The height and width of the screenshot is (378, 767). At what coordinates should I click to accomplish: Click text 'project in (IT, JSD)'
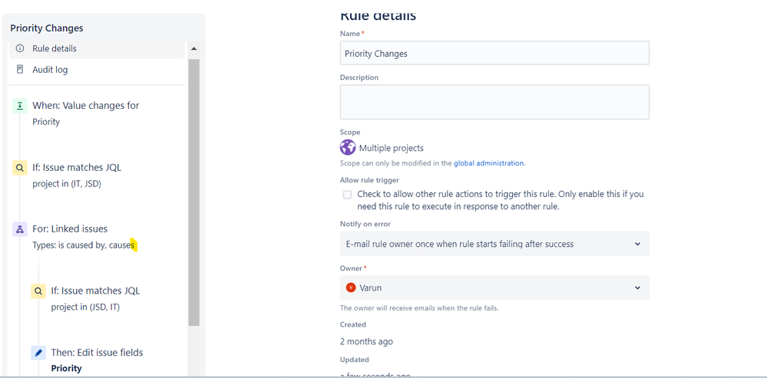point(67,184)
